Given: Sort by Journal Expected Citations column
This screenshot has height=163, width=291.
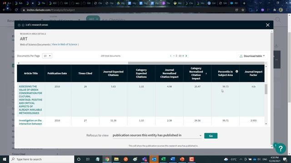Looking at the screenshot, I should (113, 73).
